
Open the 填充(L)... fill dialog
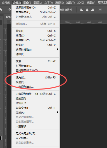[36, 77]
